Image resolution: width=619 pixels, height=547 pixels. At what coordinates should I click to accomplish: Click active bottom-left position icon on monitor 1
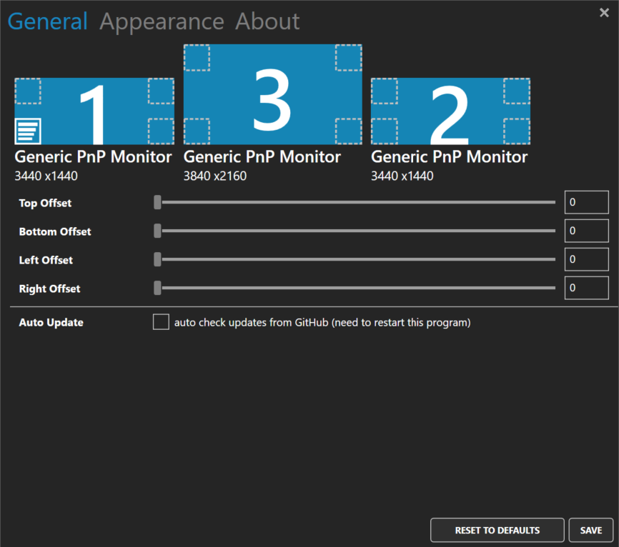coord(28,131)
